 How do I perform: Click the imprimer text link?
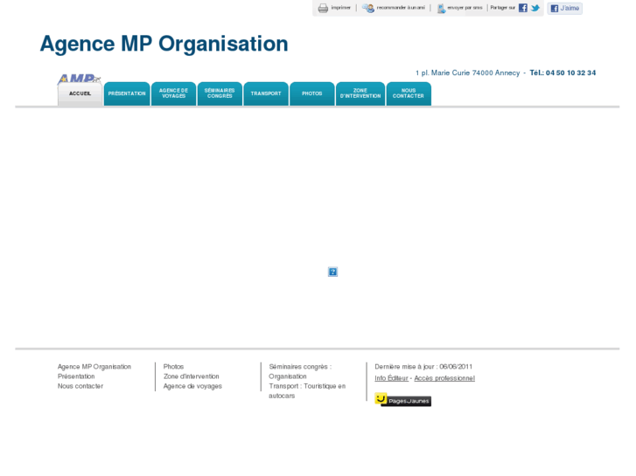click(340, 8)
